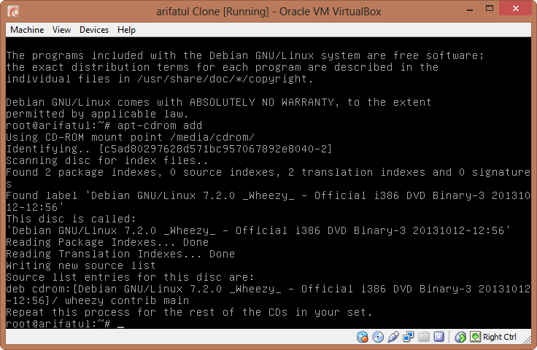Maximize the VirtualBox window
Viewport: 537px width, 350px height.
click(490, 9)
